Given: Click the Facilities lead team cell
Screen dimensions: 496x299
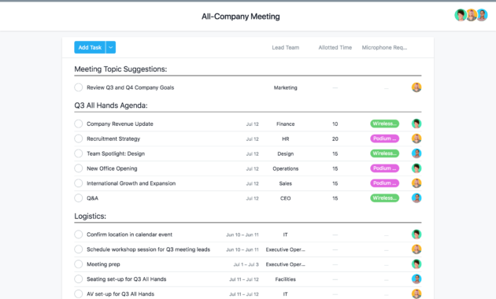Looking at the screenshot, I should (285, 279).
